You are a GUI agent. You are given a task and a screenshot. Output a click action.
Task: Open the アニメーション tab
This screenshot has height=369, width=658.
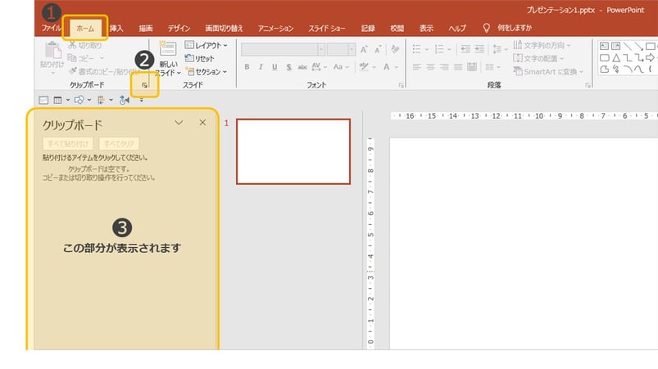pos(275,28)
